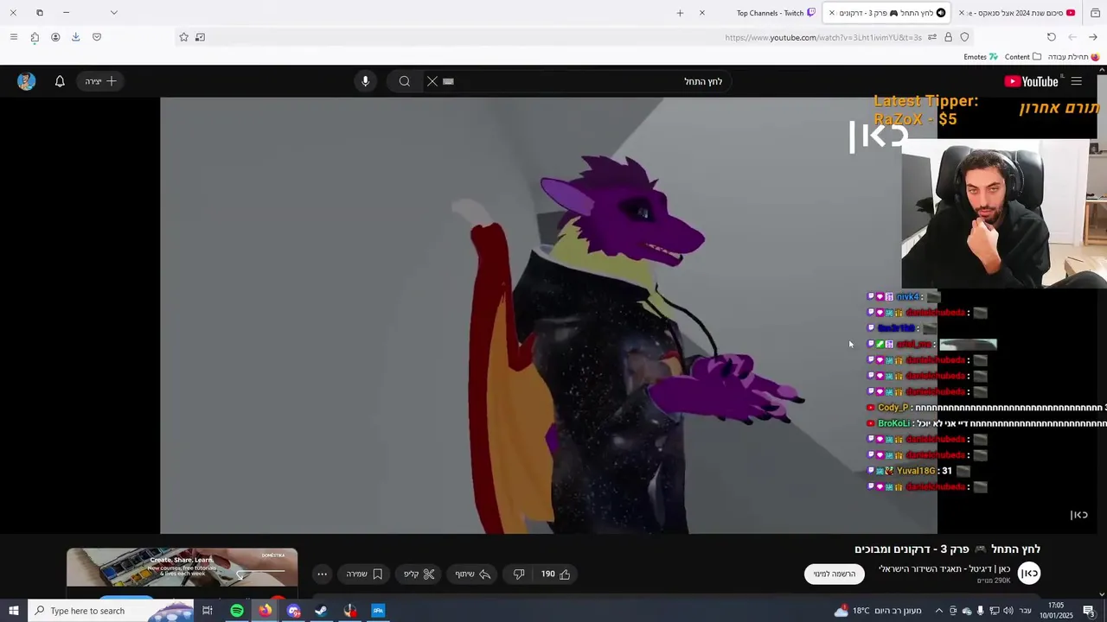The height and width of the screenshot is (622, 1107).
Task: Create a clip (קליפ)
Action: pyautogui.click(x=419, y=574)
